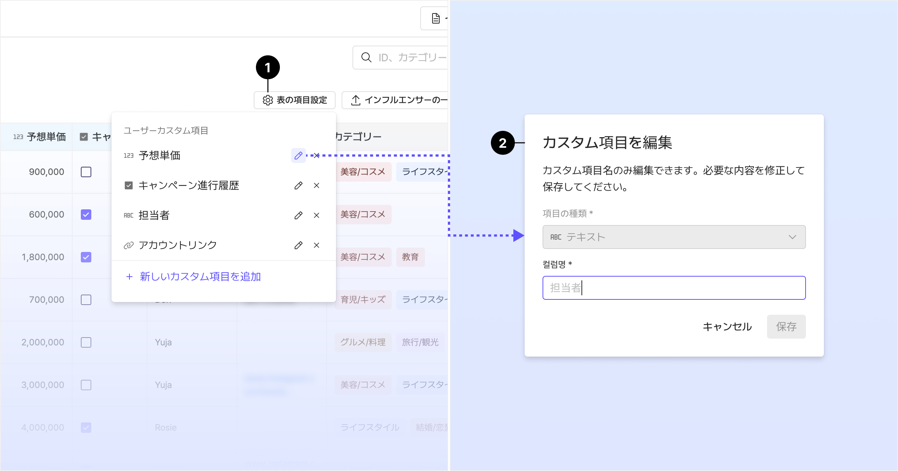Click delete X icon for 予想単価
The width and height of the screenshot is (898, 471).
tap(317, 156)
